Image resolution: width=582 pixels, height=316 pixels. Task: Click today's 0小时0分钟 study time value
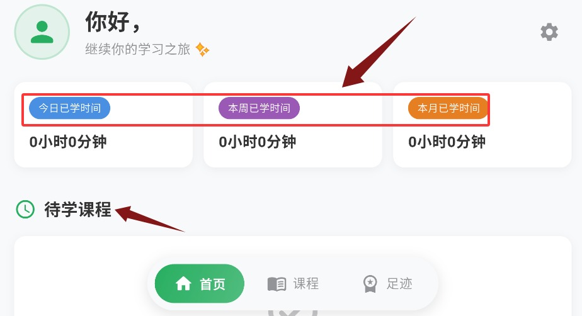coord(68,142)
